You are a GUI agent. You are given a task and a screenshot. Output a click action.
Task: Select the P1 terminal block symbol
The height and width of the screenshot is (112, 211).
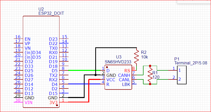[182, 75]
